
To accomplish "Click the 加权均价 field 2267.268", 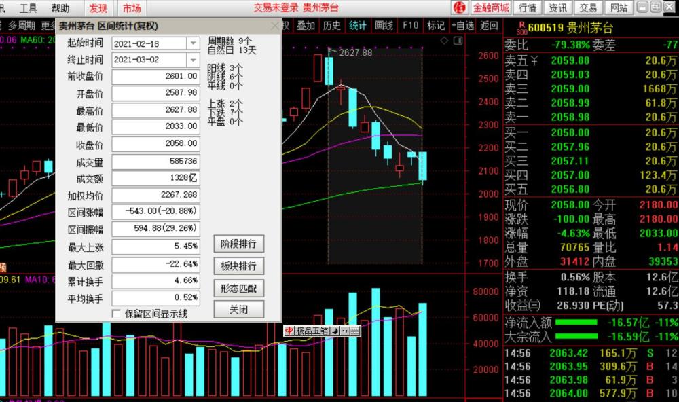I will click(156, 195).
